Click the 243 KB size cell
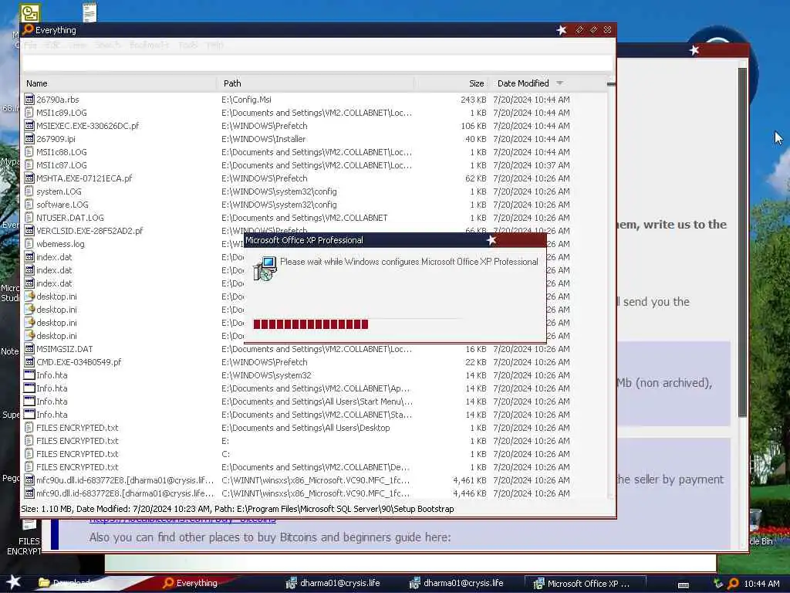790x593 pixels. [473, 100]
